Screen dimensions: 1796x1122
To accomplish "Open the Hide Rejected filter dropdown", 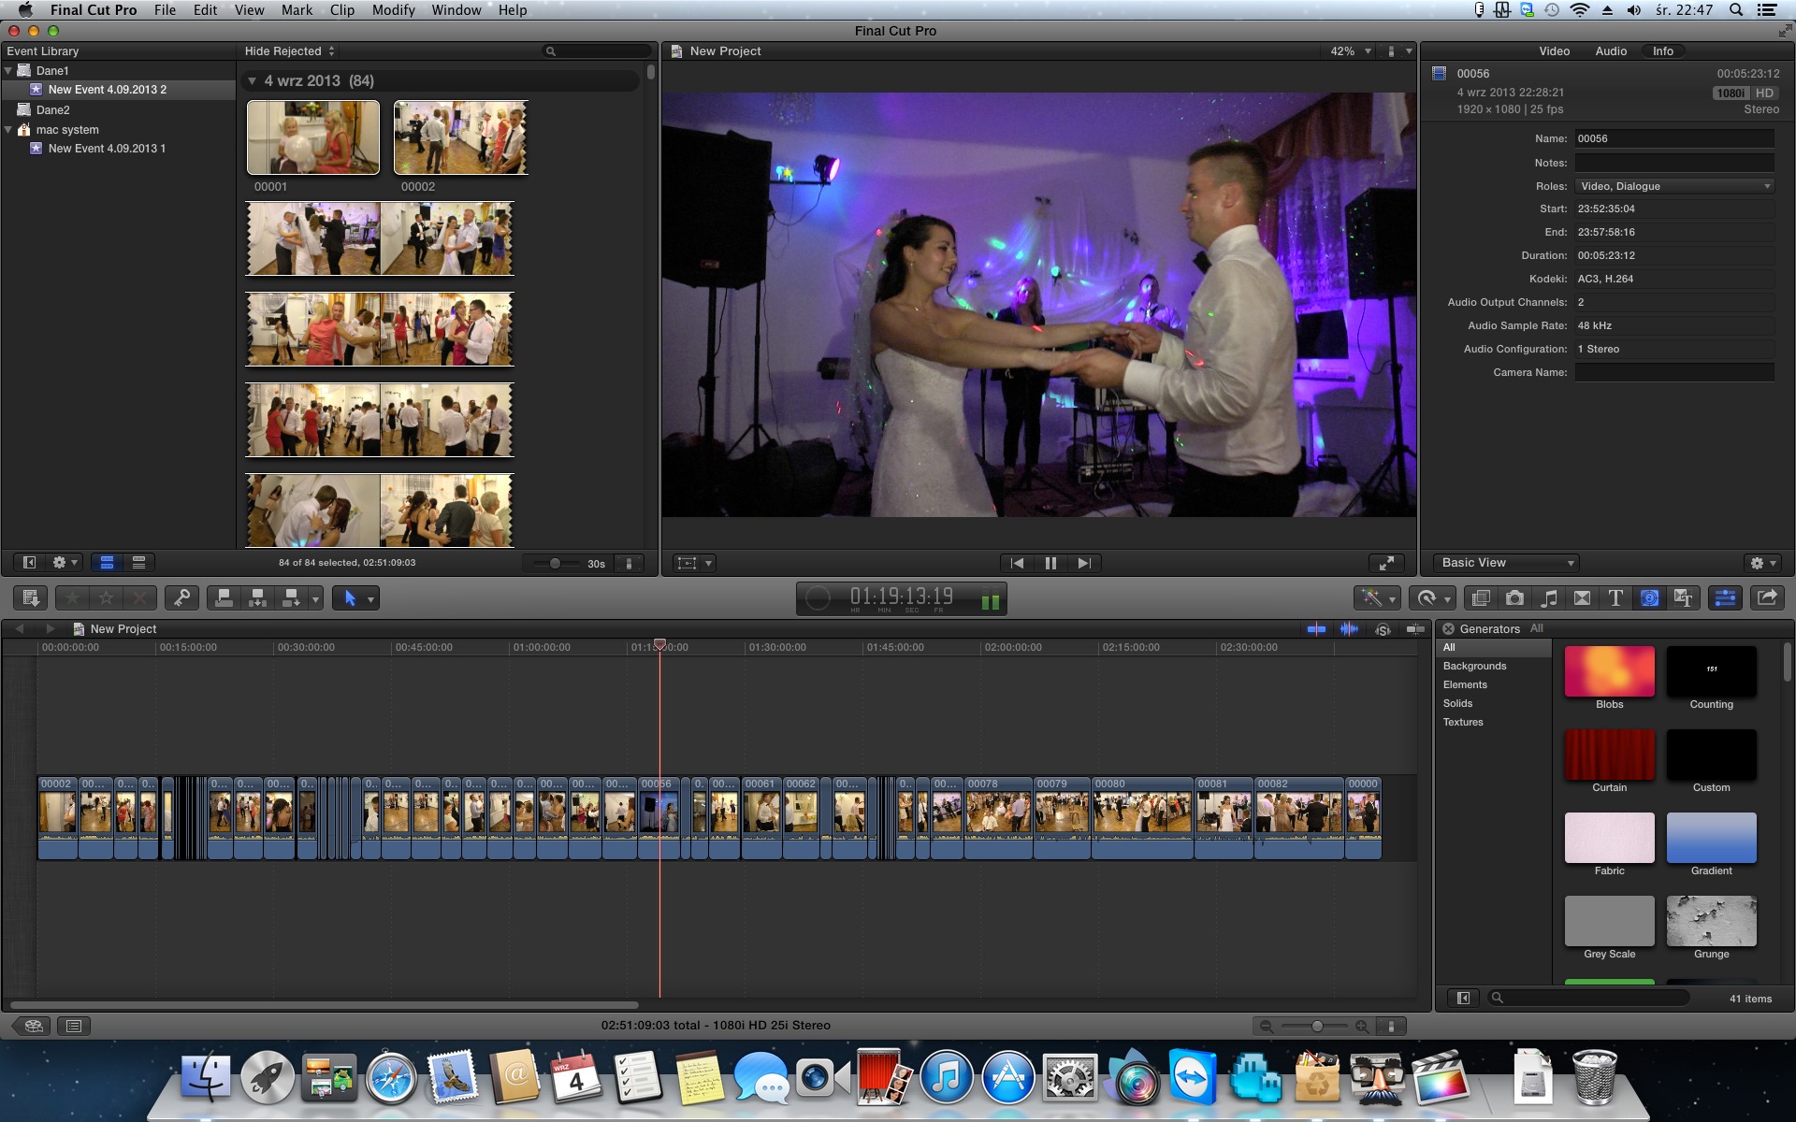I will tap(290, 51).
